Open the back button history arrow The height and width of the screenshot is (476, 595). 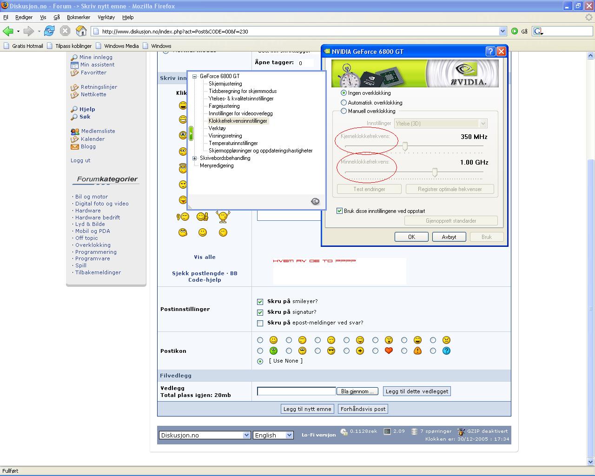[18, 32]
